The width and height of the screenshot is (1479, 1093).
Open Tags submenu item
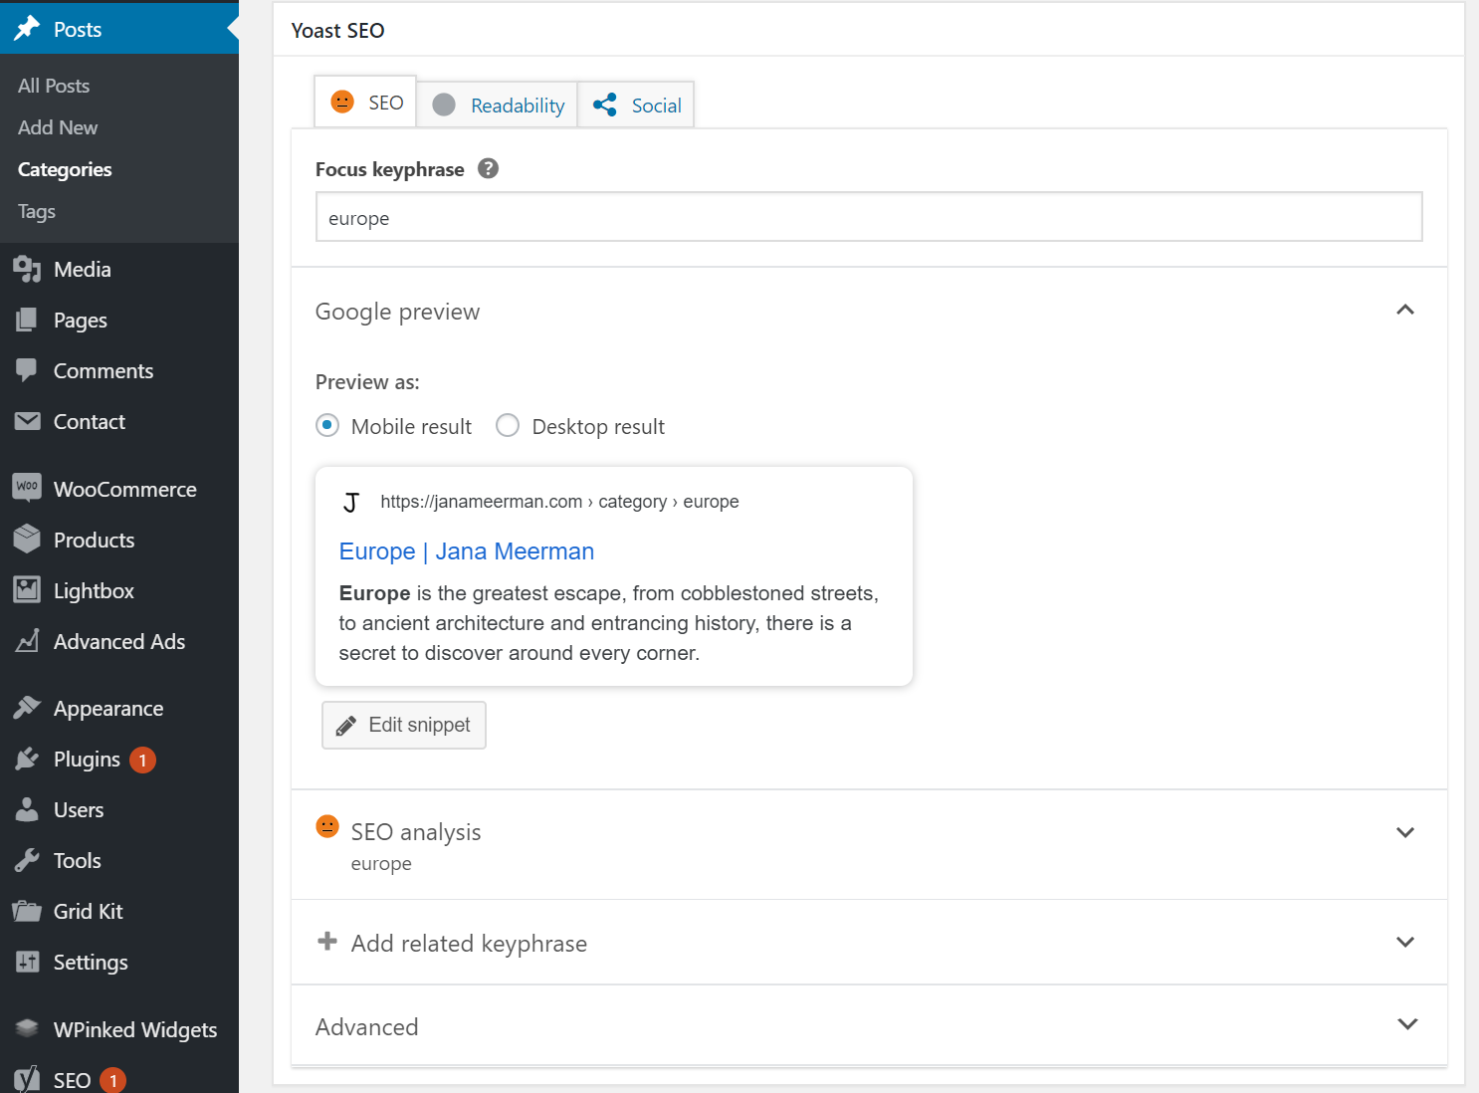[37, 211]
